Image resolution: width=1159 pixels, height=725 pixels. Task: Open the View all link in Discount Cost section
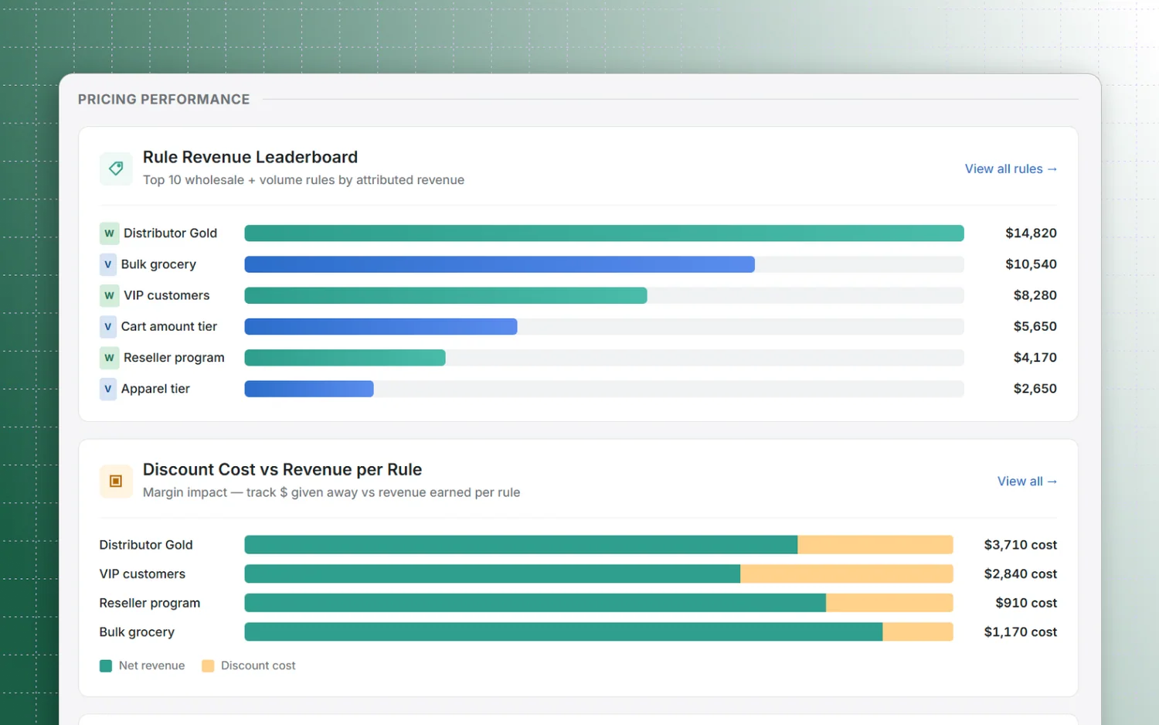coord(1027,481)
